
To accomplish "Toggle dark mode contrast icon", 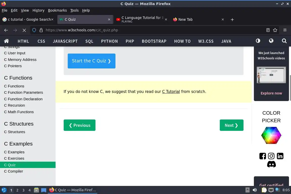I will pos(258,41).
